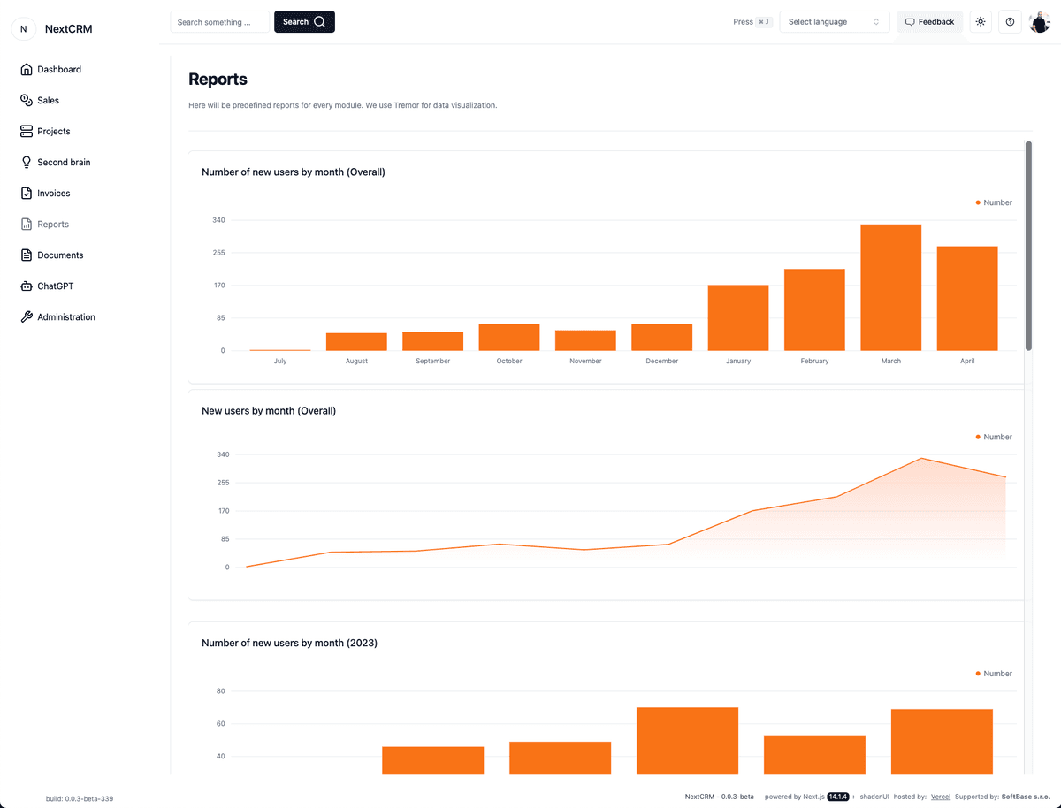Click the Dashboard home icon in sidebar
The image size is (1061, 808).
[x=27, y=70]
